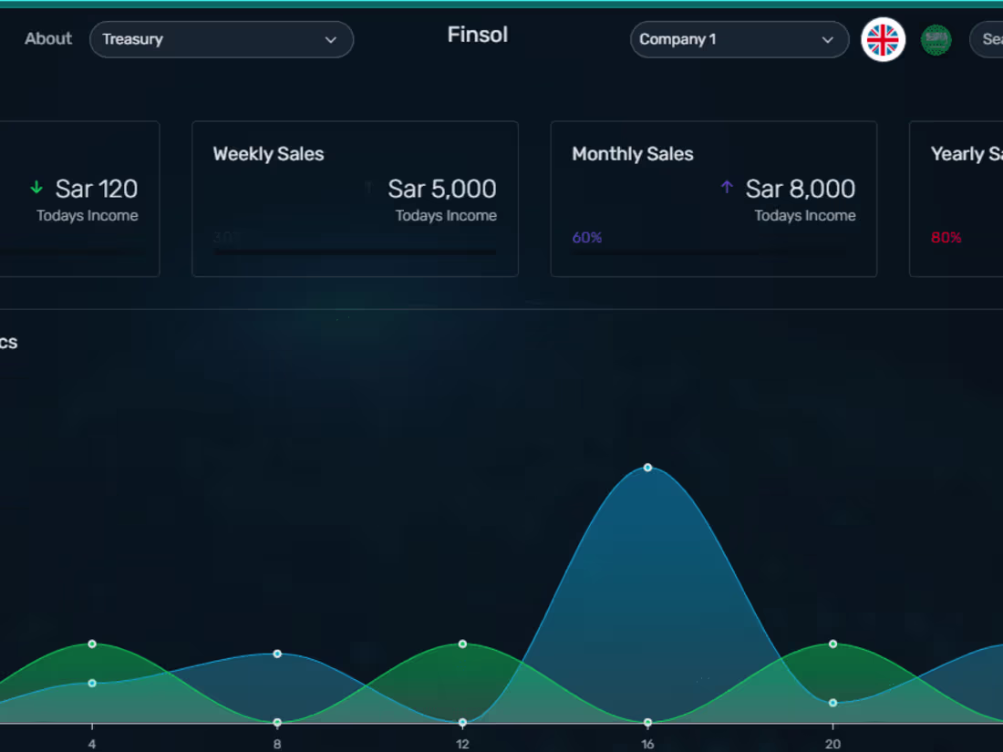This screenshot has width=1003, height=752.
Task: Expand the Treasury dropdown
Action: [x=222, y=39]
